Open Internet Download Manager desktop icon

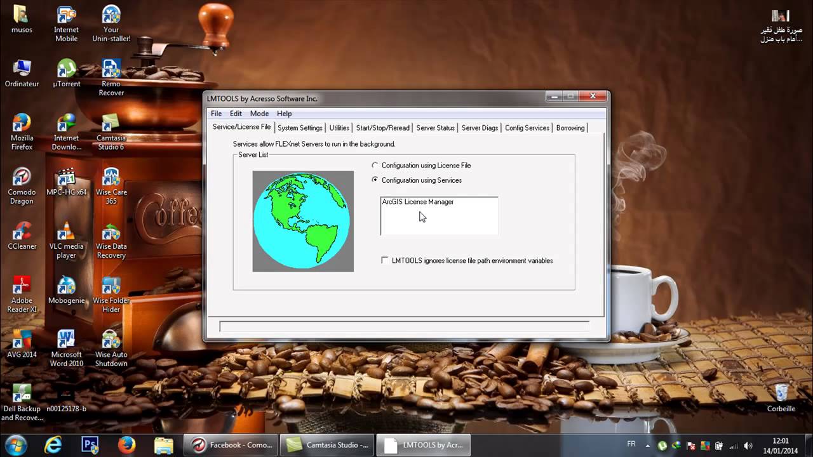66,132
